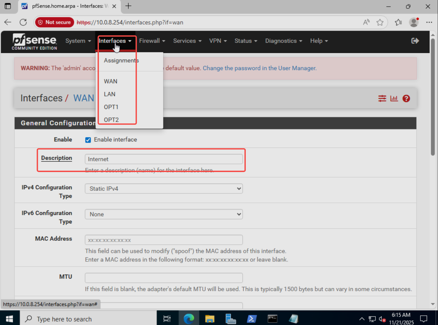
Task: Toggle the Read aloud icon
Action: click(366, 22)
